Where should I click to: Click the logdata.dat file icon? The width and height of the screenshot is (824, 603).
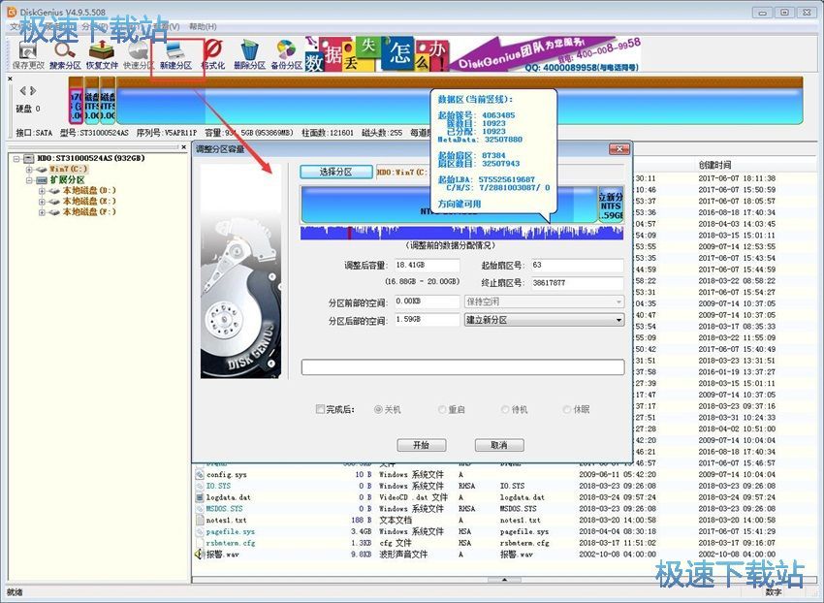tap(200, 497)
